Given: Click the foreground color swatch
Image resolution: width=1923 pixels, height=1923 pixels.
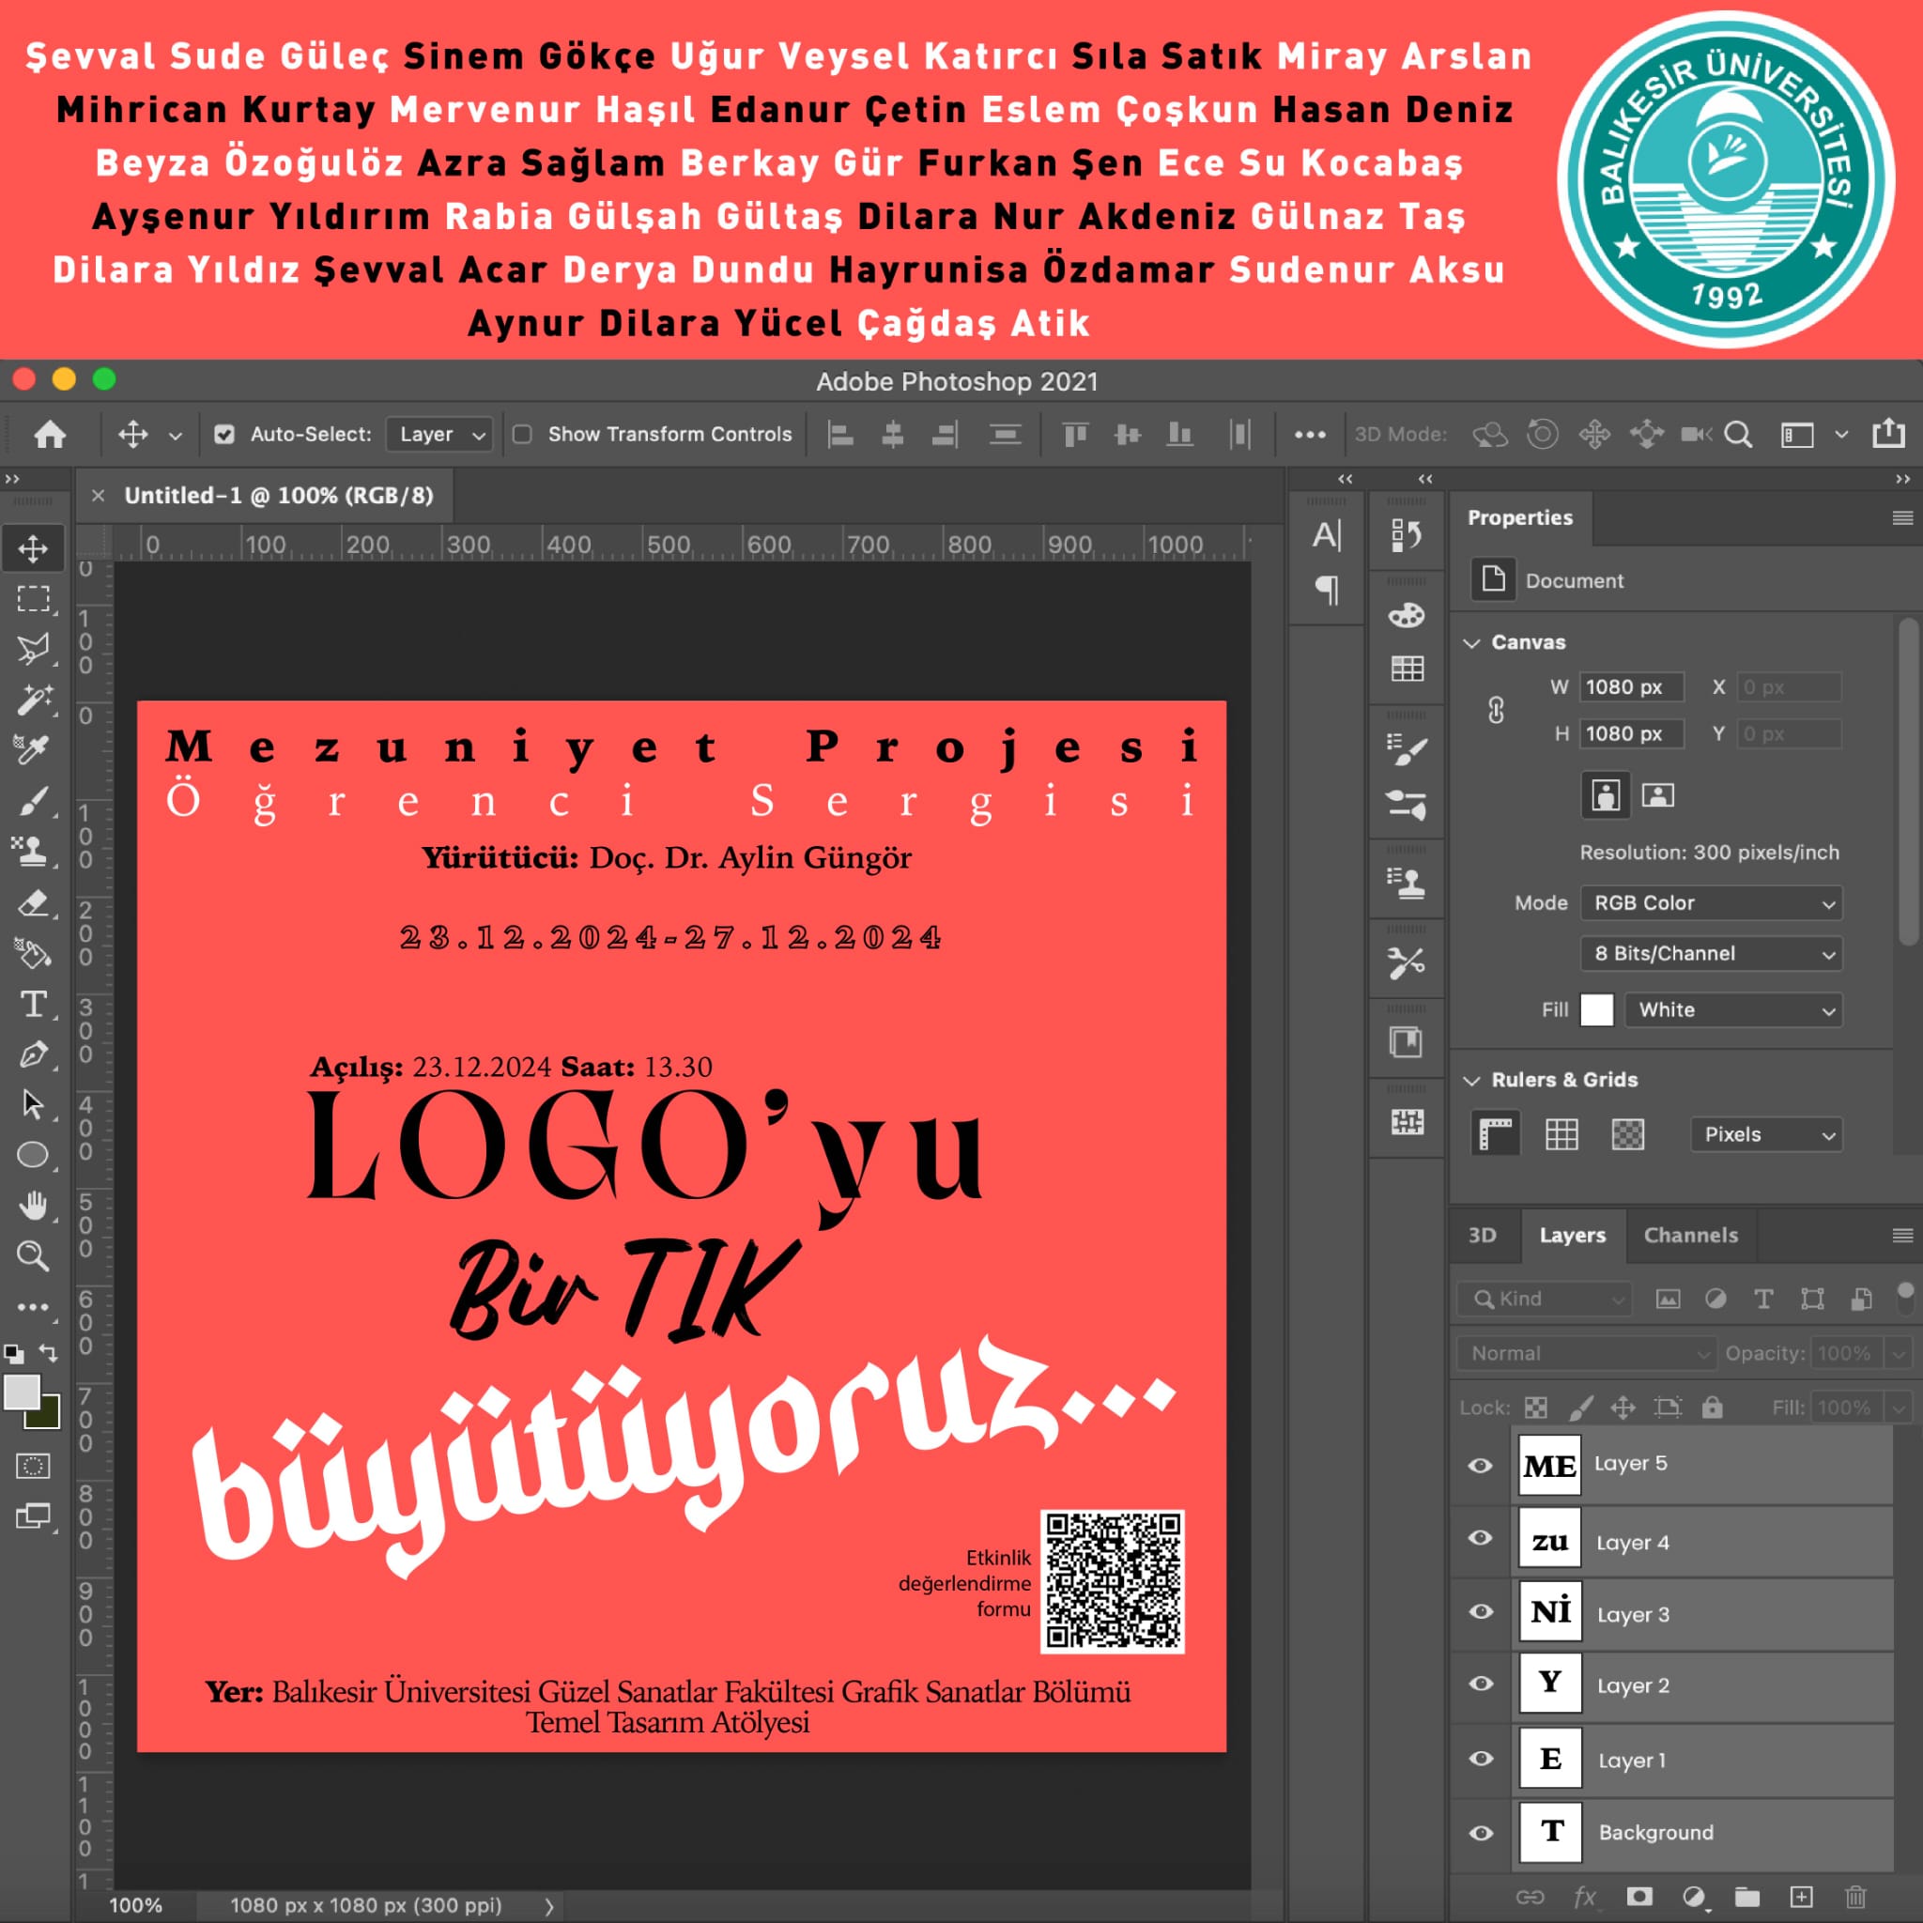Looking at the screenshot, I should tap(22, 1392).
